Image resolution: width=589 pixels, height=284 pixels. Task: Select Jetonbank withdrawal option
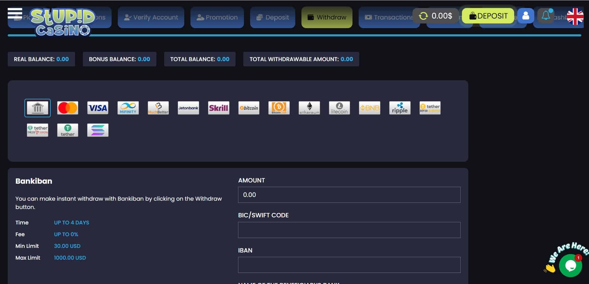(188, 108)
